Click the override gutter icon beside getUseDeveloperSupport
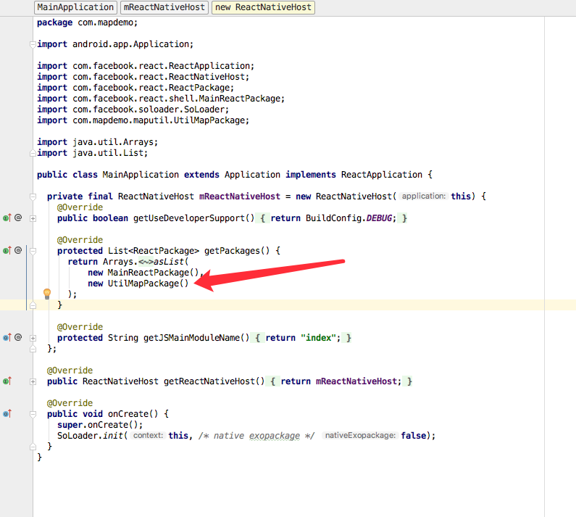 (7, 218)
